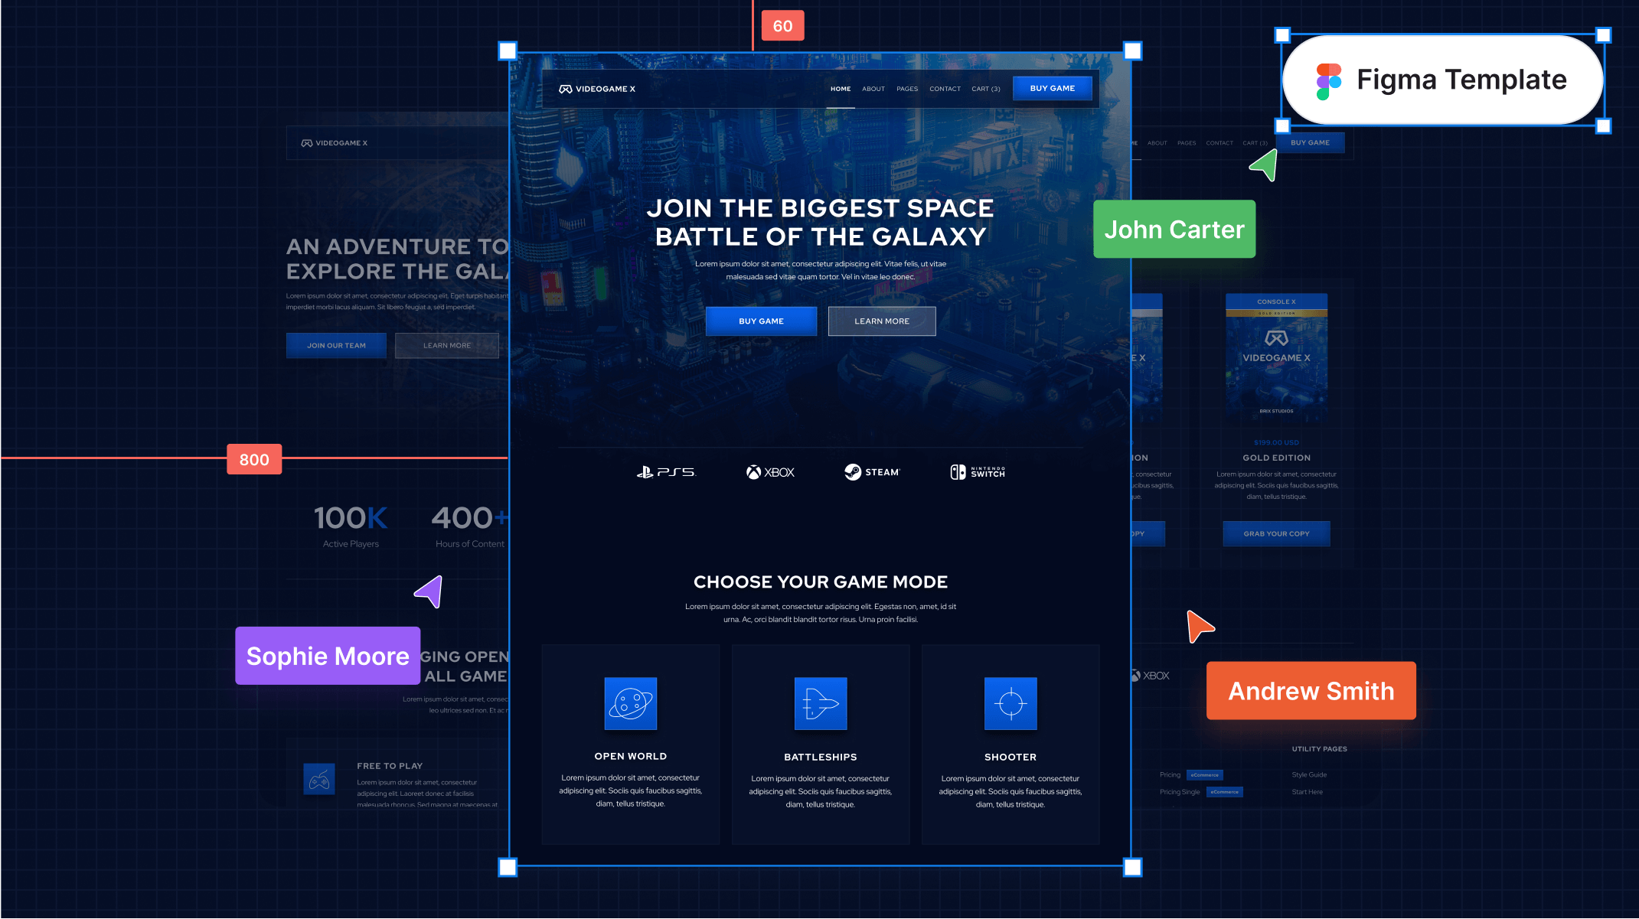
Task: Click the HOME tab in navigation menu
Action: click(838, 88)
